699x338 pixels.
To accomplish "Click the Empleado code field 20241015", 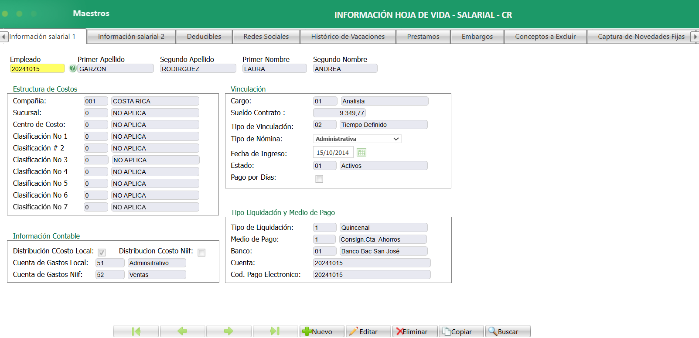I will (x=38, y=68).
